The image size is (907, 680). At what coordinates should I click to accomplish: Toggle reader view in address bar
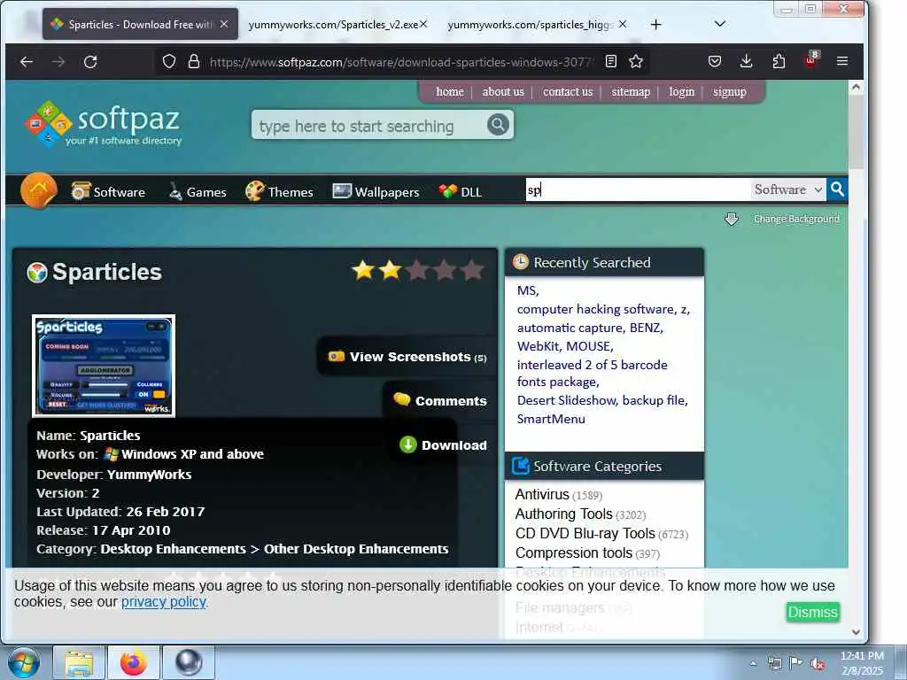[611, 61]
